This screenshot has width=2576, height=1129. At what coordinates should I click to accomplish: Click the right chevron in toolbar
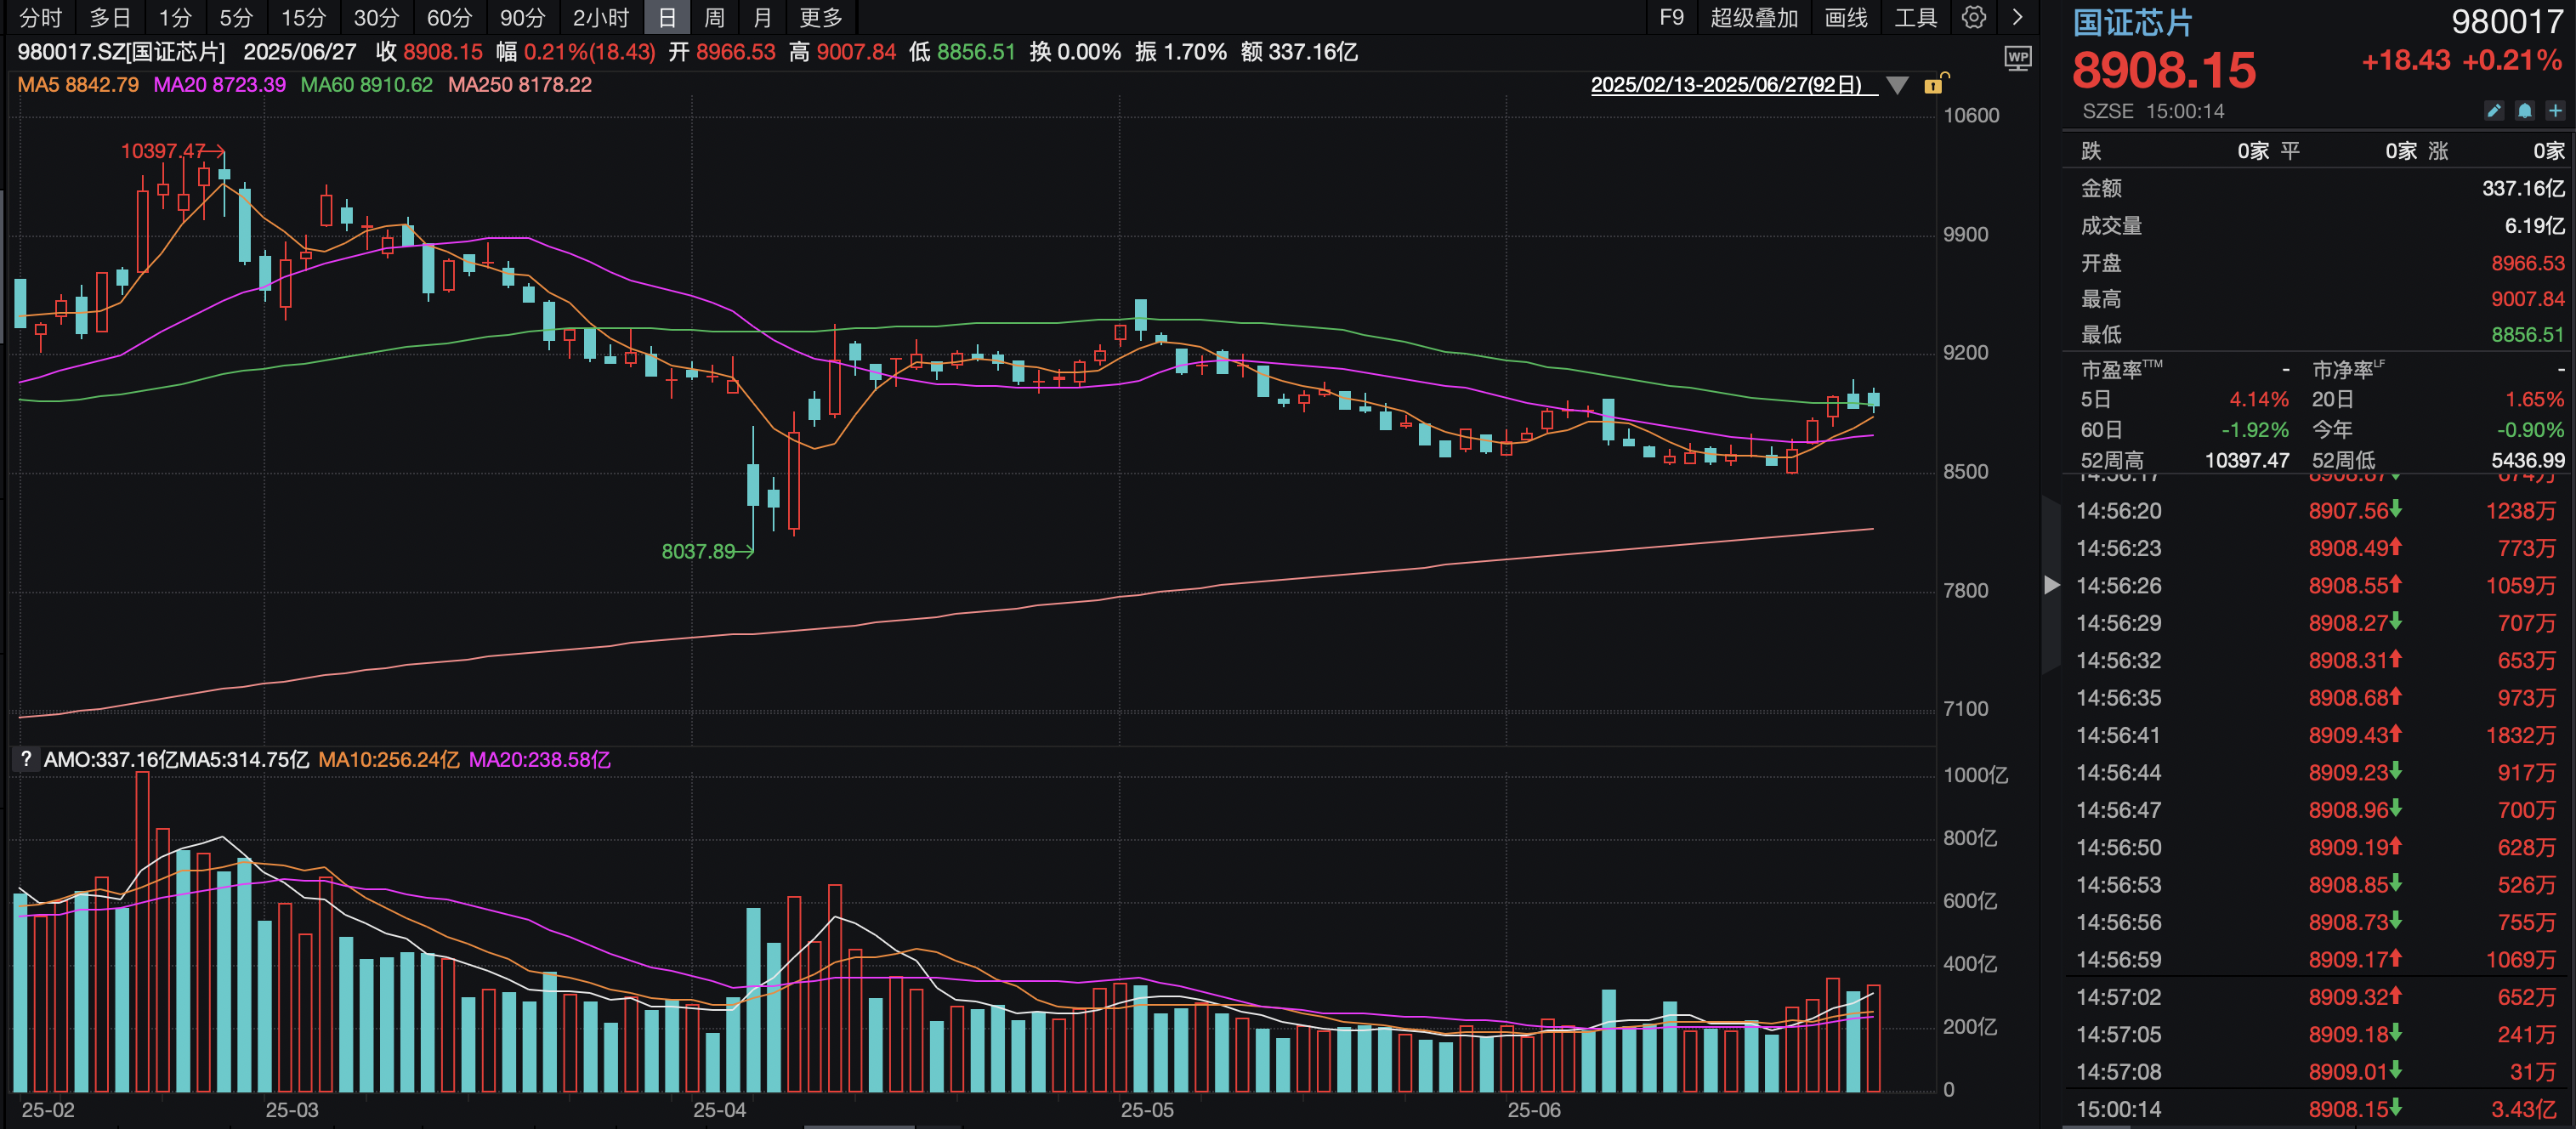(2017, 17)
